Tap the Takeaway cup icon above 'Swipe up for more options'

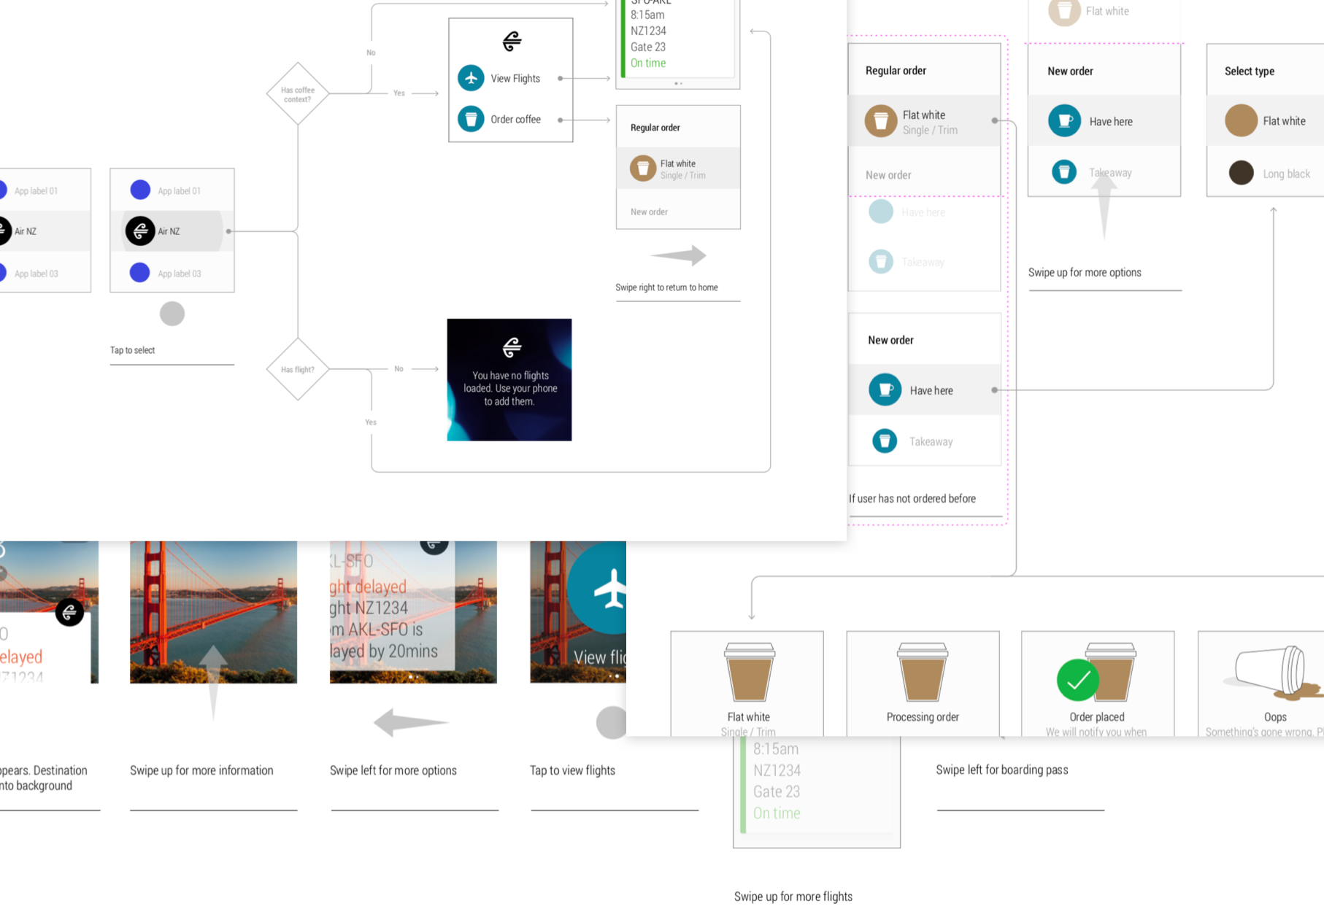pyautogui.click(x=1064, y=172)
